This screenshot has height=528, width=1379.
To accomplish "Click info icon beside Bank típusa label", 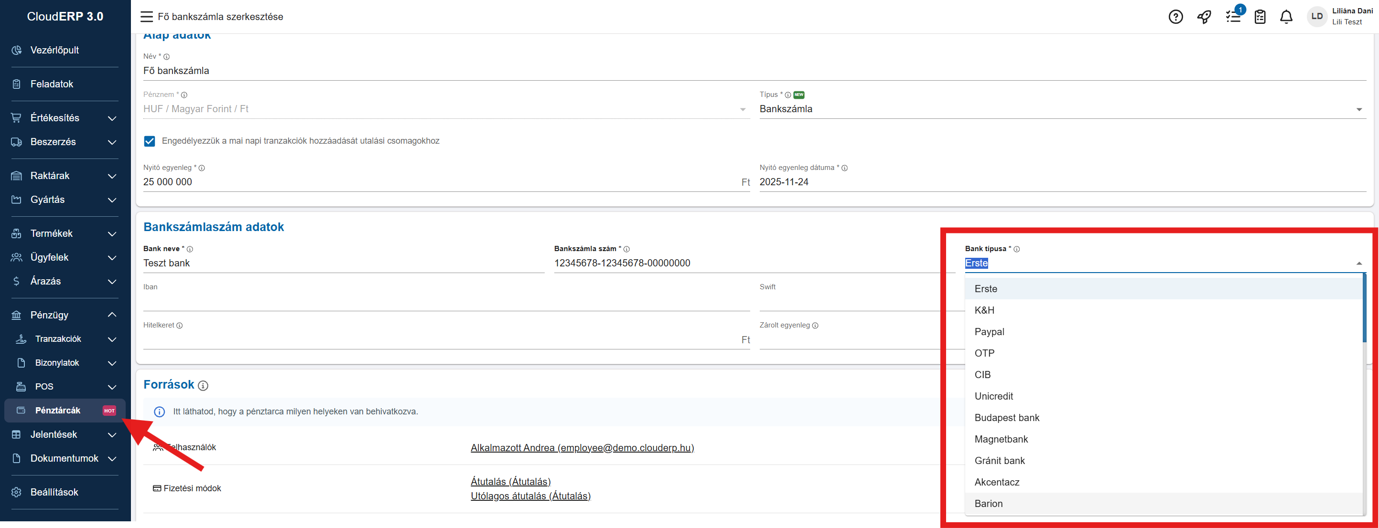I will tap(1017, 249).
